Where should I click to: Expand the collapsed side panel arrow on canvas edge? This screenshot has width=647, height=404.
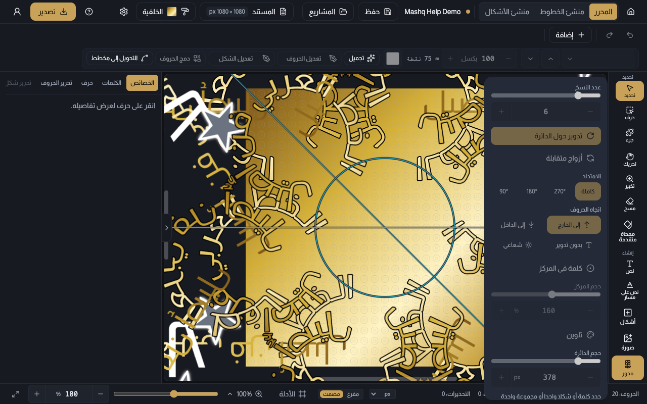(166, 228)
